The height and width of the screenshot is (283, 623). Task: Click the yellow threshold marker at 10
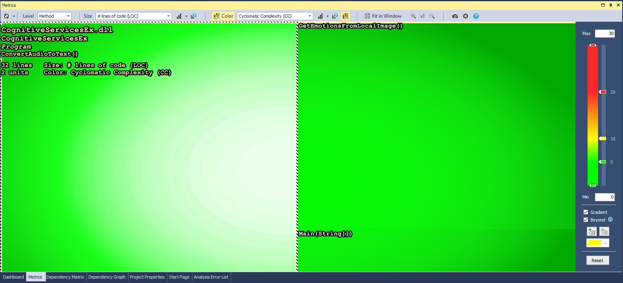(x=602, y=139)
